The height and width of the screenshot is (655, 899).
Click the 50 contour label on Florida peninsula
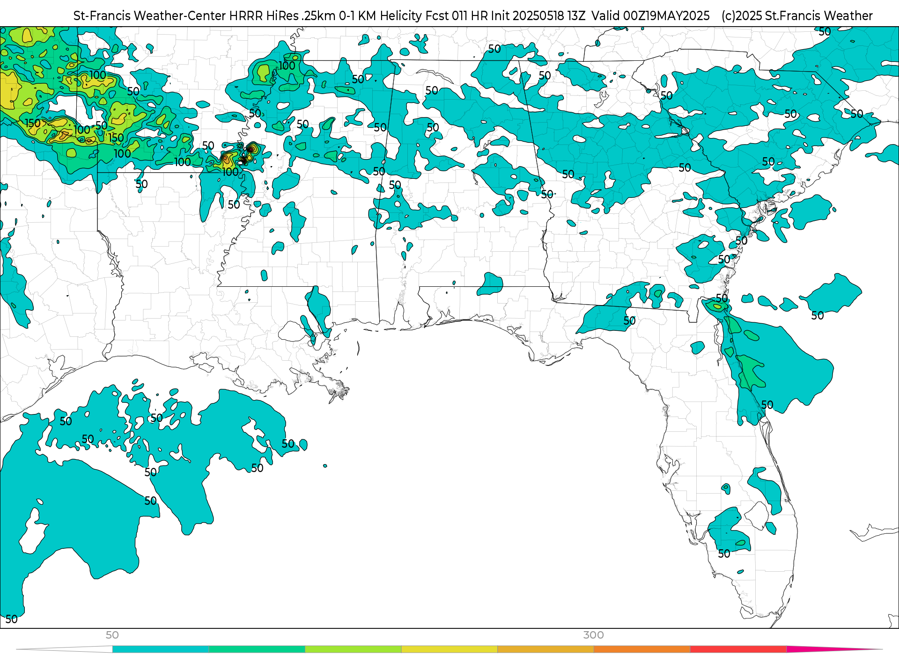pos(724,553)
